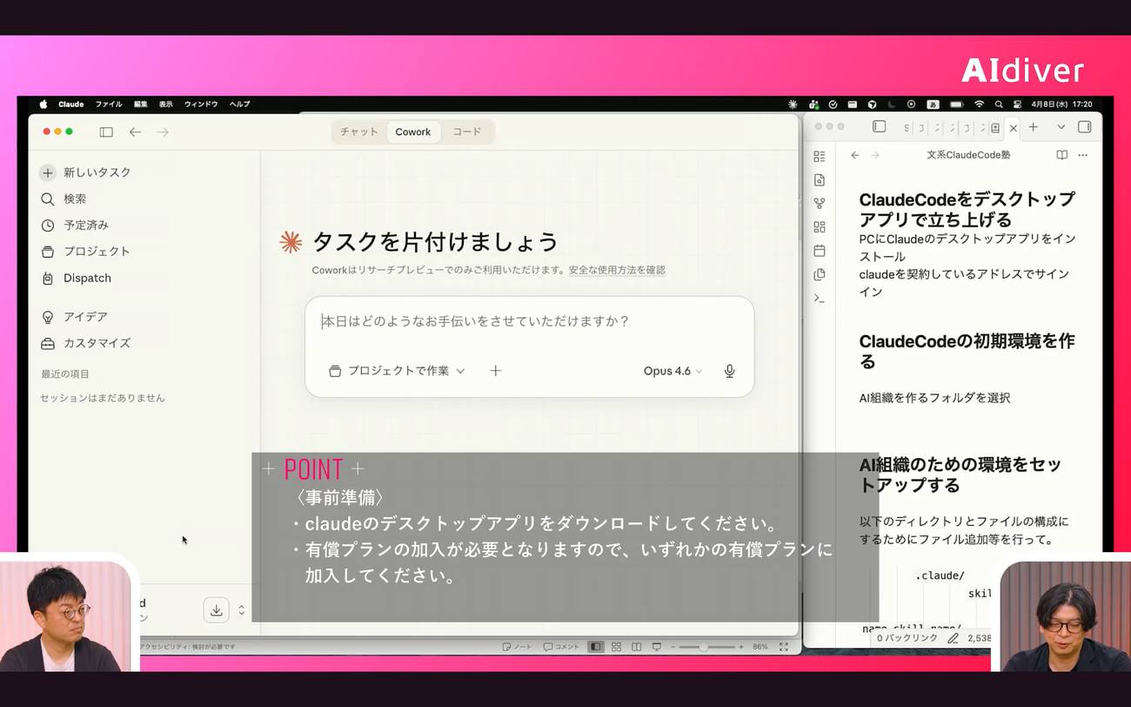Toggle reading view book icon
The image size is (1131, 707).
[x=1061, y=155]
